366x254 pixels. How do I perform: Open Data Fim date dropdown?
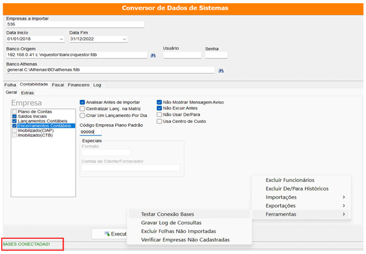click(124, 39)
